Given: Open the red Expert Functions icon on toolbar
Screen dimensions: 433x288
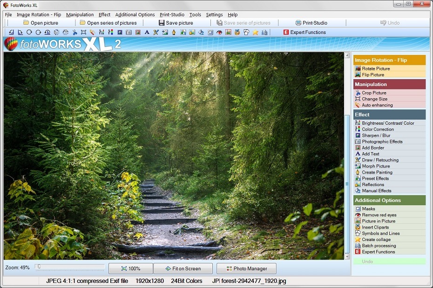Looking at the screenshot, I should [285, 32].
